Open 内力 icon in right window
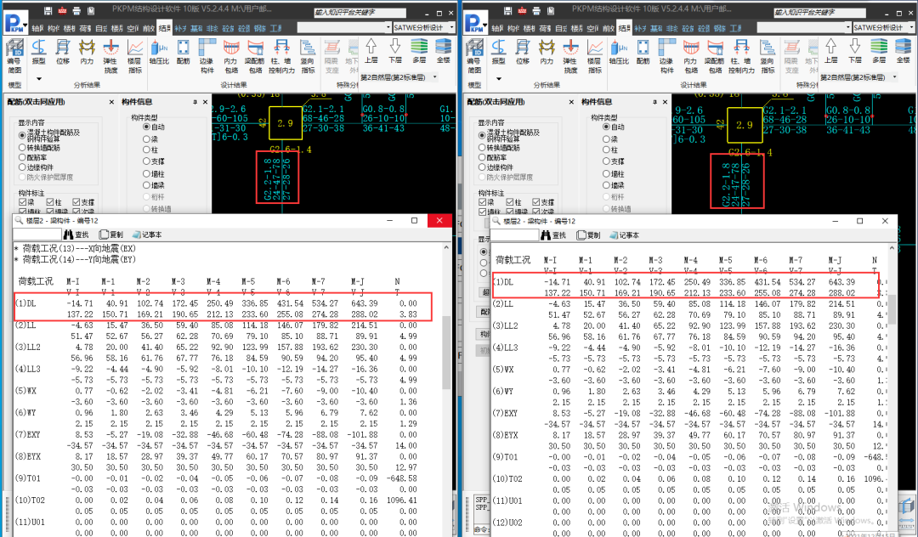 point(547,52)
